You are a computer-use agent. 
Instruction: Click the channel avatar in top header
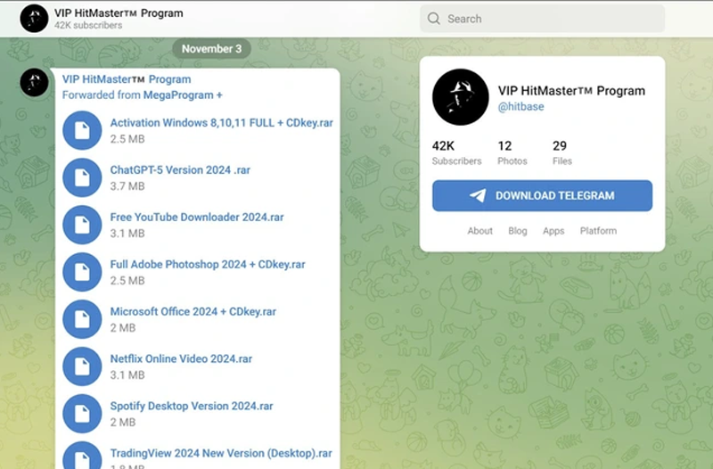tap(34, 18)
